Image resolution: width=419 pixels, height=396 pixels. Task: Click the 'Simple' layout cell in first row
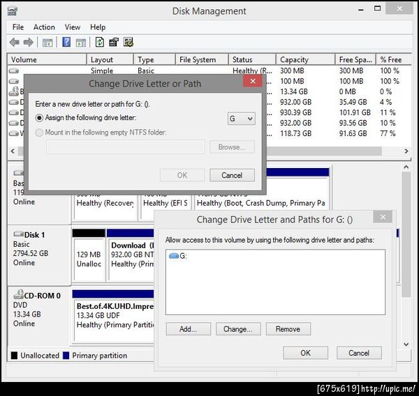point(102,70)
